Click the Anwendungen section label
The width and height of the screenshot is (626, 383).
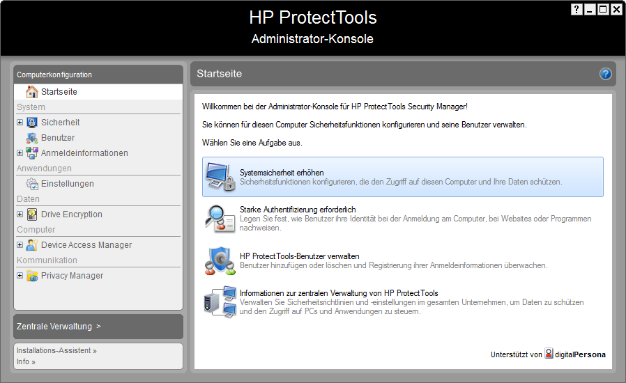pyautogui.click(x=44, y=169)
